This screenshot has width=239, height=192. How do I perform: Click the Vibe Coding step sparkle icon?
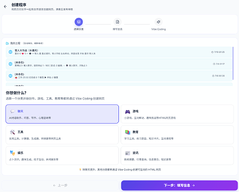pyautogui.click(x=158, y=22)
